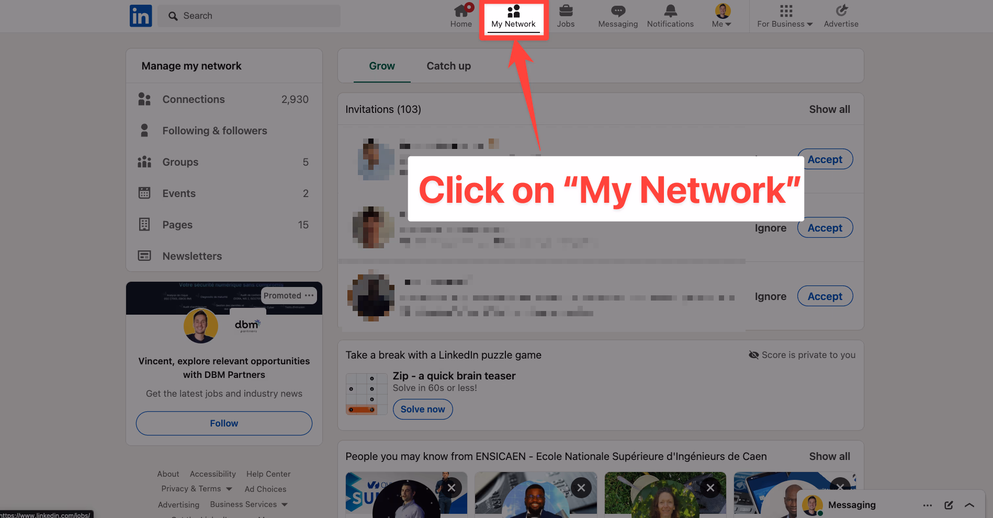Open the Help Center footer link
The height and width of the screenshot is (518, 993).
[x=268, y=474]
